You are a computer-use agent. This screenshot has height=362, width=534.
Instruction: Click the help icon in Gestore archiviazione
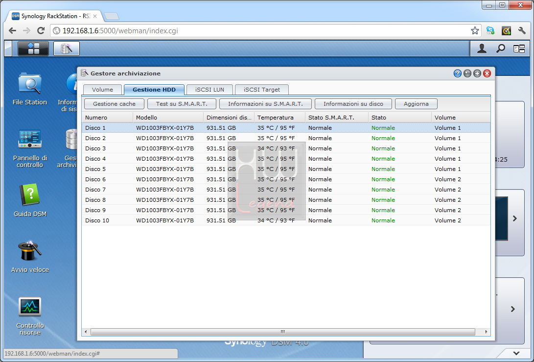coord(457,73)
